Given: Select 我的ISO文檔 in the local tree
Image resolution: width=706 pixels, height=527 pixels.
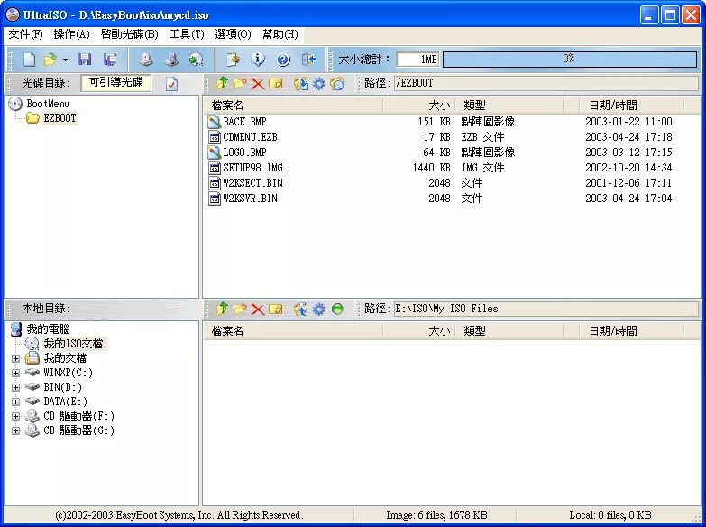Looking at the screenshot, I should coord(73,344).
